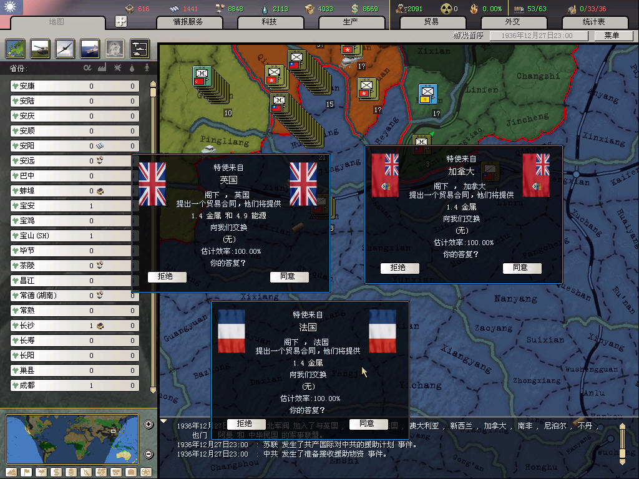Open the 科技 tab

(x=270, y=22)
